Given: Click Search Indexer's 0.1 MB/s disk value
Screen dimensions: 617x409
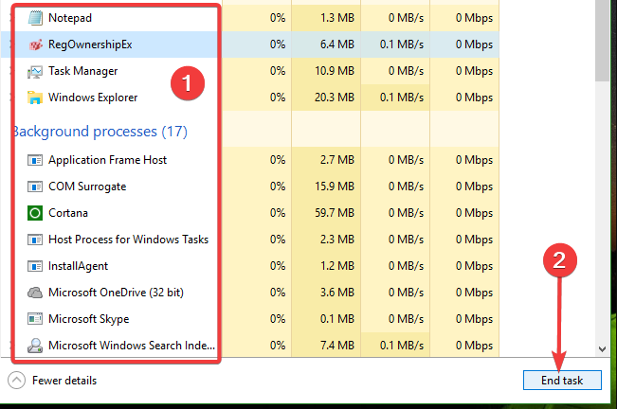Looking at the screenshot, I should coord(402,346).
